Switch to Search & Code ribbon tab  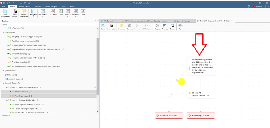tap(25, 7)
